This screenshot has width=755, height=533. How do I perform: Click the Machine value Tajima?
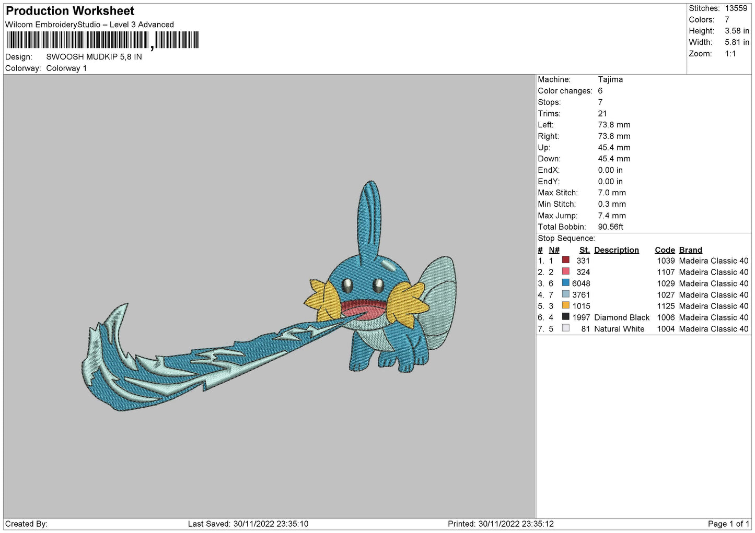[x=610, y=79]
